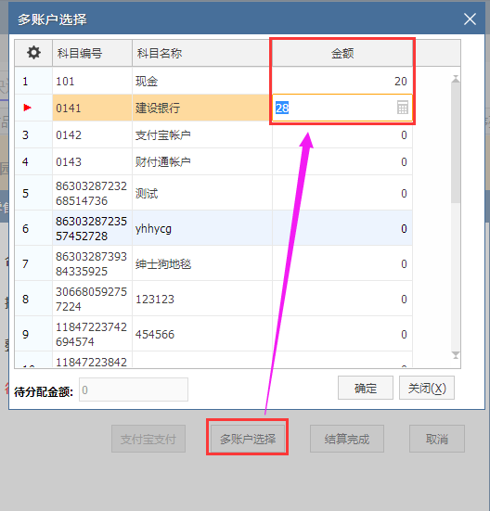Click the scrollbar down arrow
The image size is (490, 511).
click(456, 355)
